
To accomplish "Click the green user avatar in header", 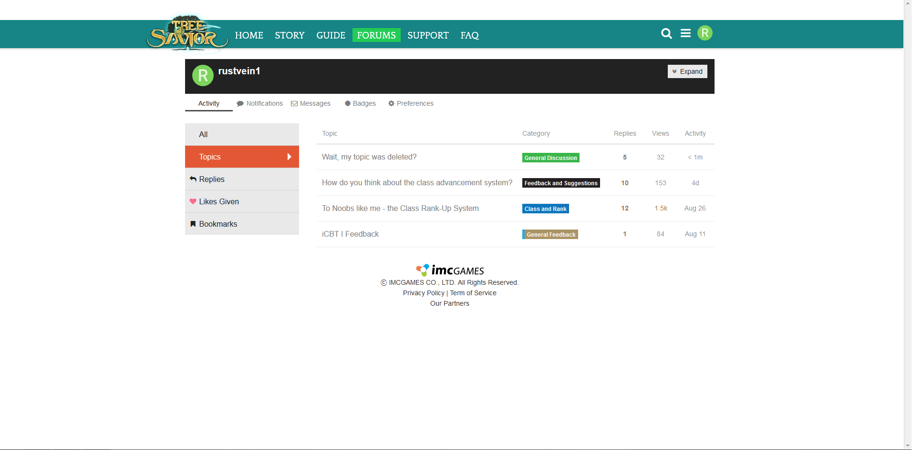I will pyautogui.click(x=705, y=33).
